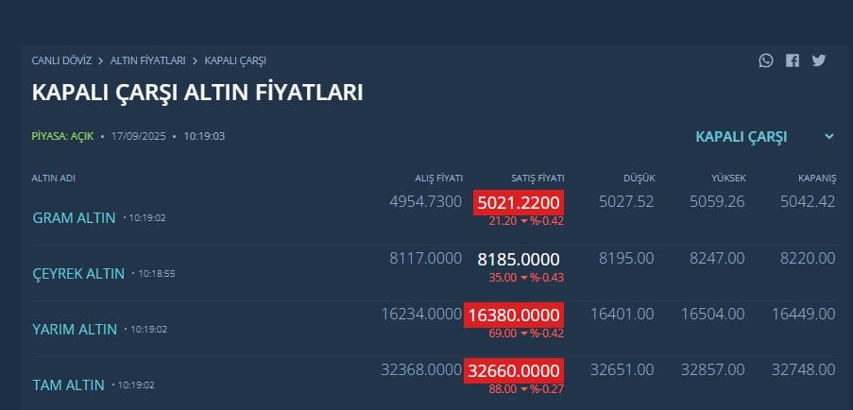Select KAPALI ÇARŞI breadcrumb item
This screenshot has height=410, width=853.
pyautogui.click(x=235, y=60)
